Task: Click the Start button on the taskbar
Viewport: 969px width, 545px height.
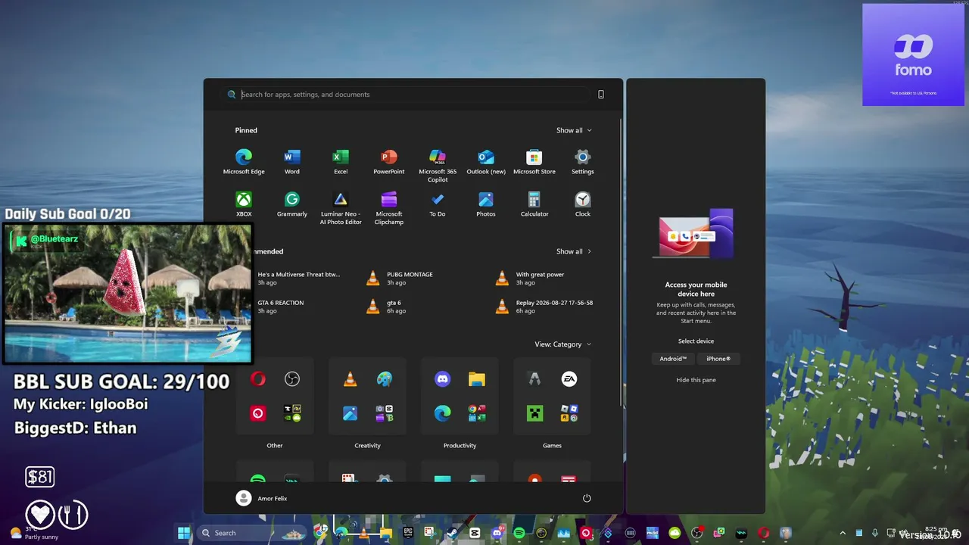Action: [x=184, y=533]
